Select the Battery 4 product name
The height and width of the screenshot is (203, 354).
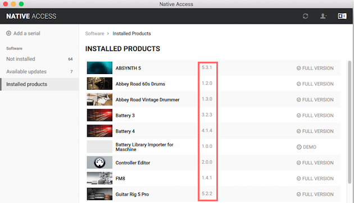[125, 131]
